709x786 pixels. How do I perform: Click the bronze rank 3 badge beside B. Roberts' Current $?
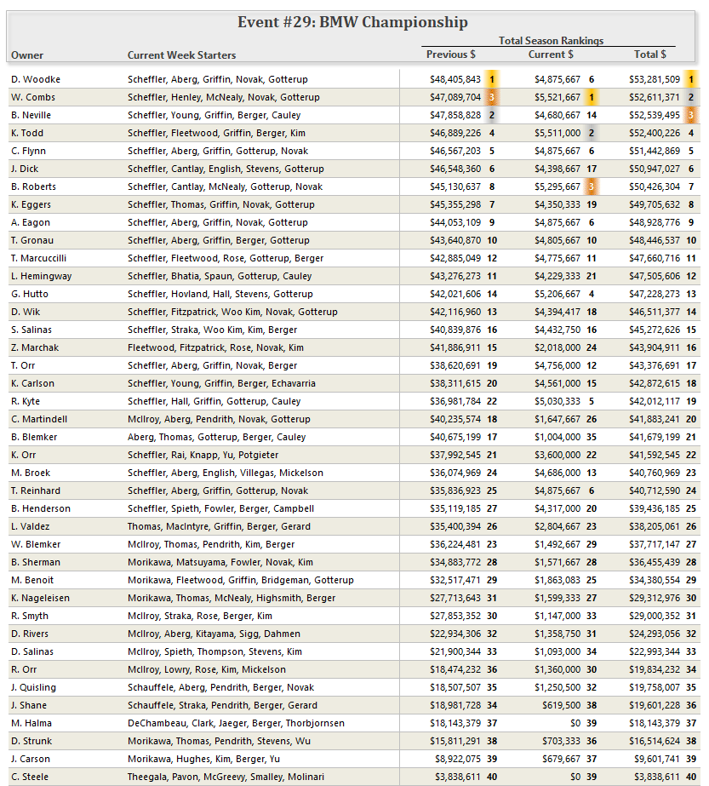pyautogui.click(x=591, y=186)
